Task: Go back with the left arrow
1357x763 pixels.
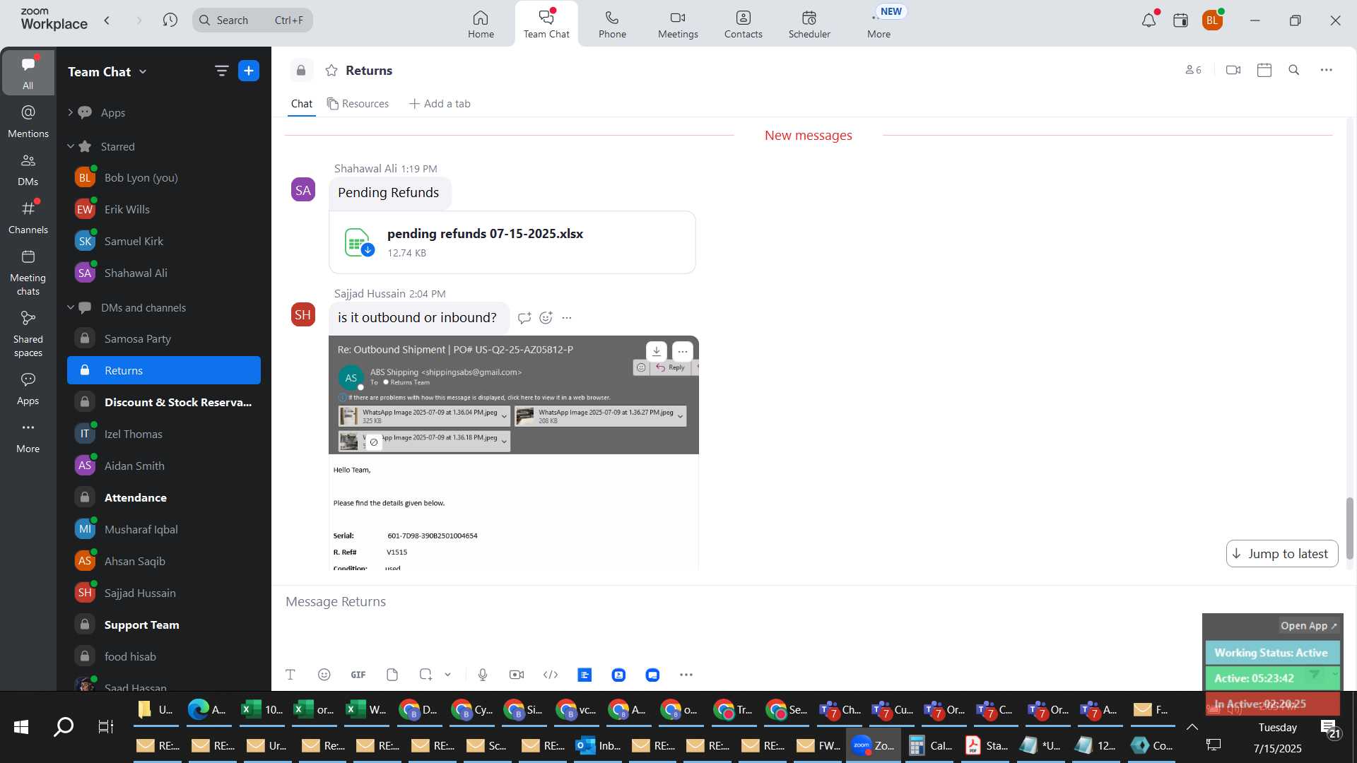Action: pos(107,20)
